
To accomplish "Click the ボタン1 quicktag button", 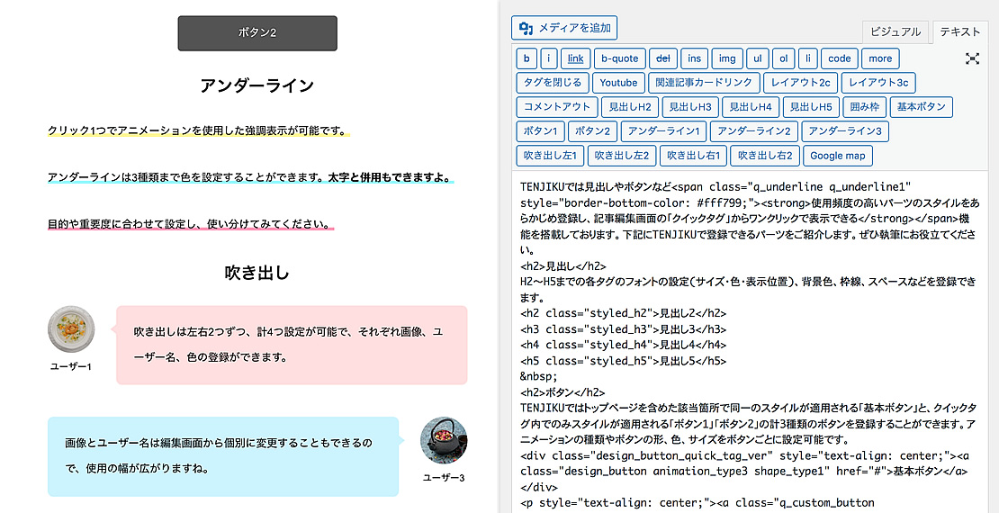I will (x=540, y=131).
